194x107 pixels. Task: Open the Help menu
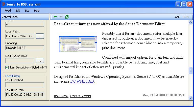tap(37, 11)
